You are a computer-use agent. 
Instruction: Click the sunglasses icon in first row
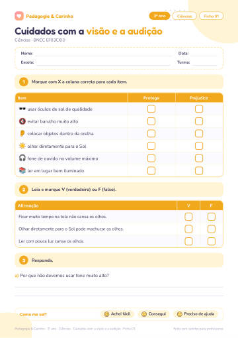pos(22,109)
